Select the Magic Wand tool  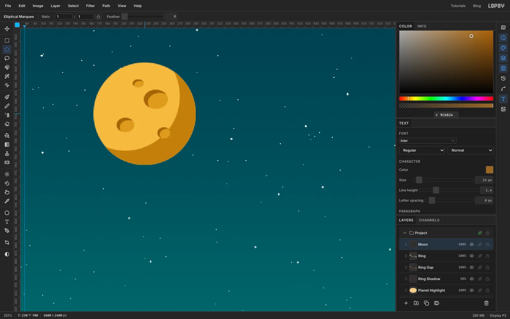tap(7, 76)
